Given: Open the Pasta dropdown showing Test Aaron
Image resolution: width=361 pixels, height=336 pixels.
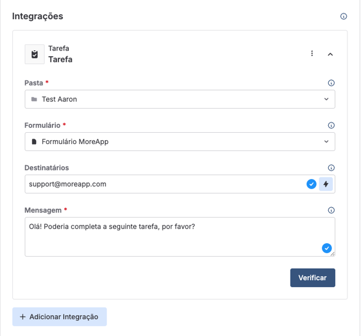Looking at the screenshot, I should click(x=179, y=99).
